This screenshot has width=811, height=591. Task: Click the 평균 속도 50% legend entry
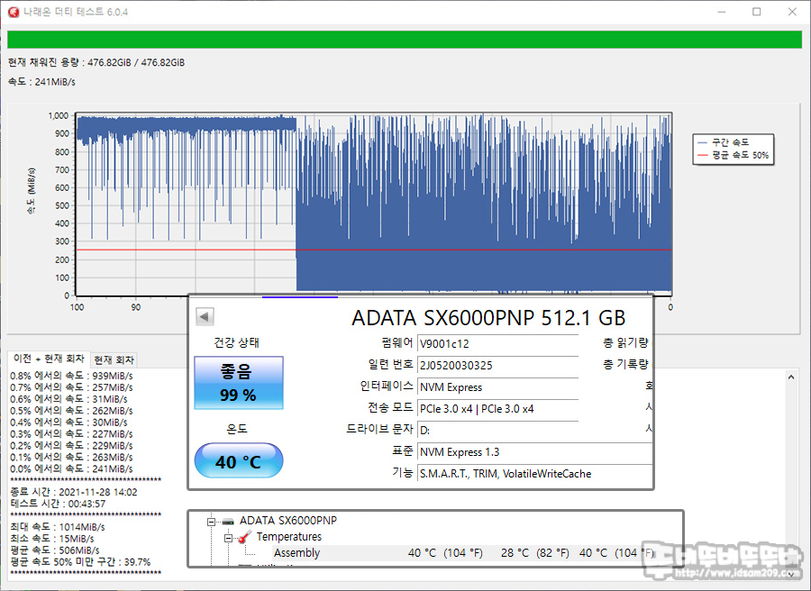pyautogui.click(x=734, y=155)
